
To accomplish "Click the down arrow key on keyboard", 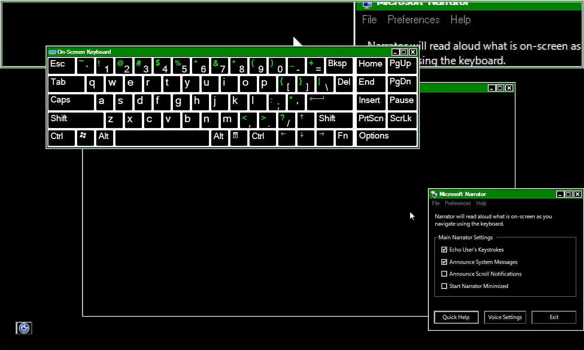I will (x=305, y=138).
